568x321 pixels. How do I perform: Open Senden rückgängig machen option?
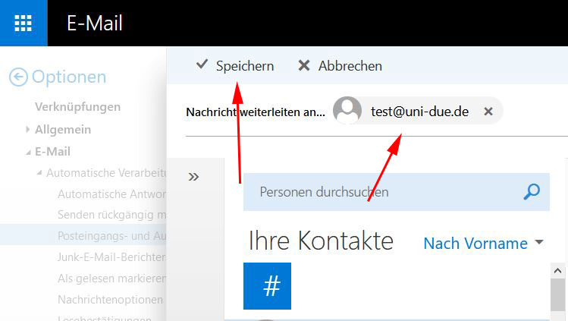pos(111,215)
